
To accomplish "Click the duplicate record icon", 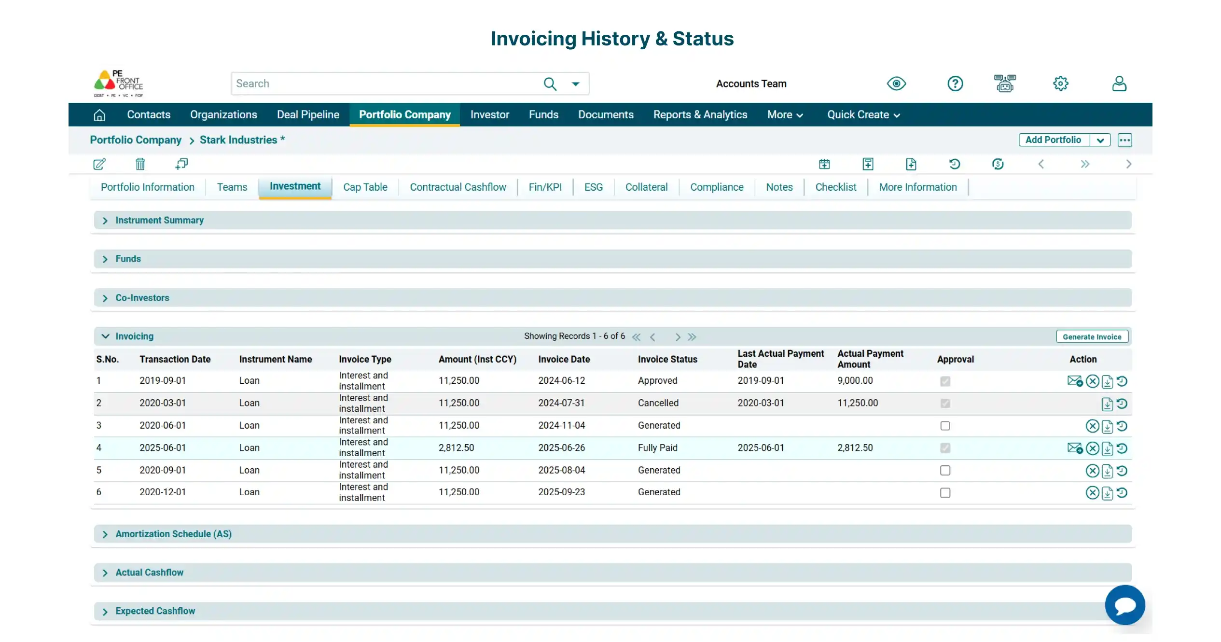I will tap(181, 164).
